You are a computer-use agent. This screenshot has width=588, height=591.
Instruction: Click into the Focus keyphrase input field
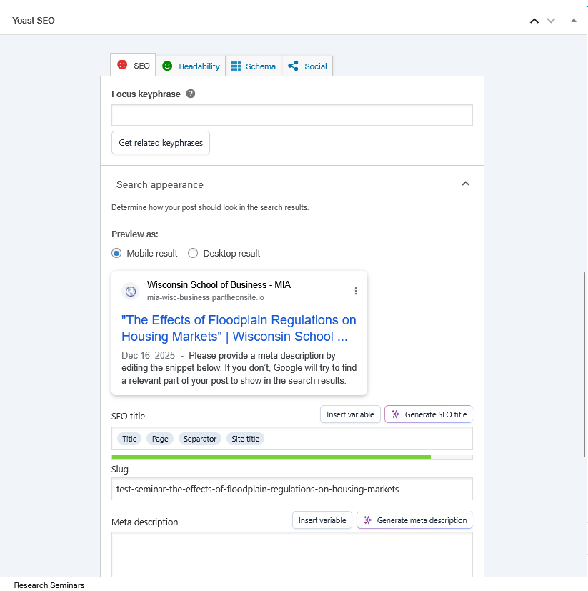pyautogui.click(x=291, y=116)
